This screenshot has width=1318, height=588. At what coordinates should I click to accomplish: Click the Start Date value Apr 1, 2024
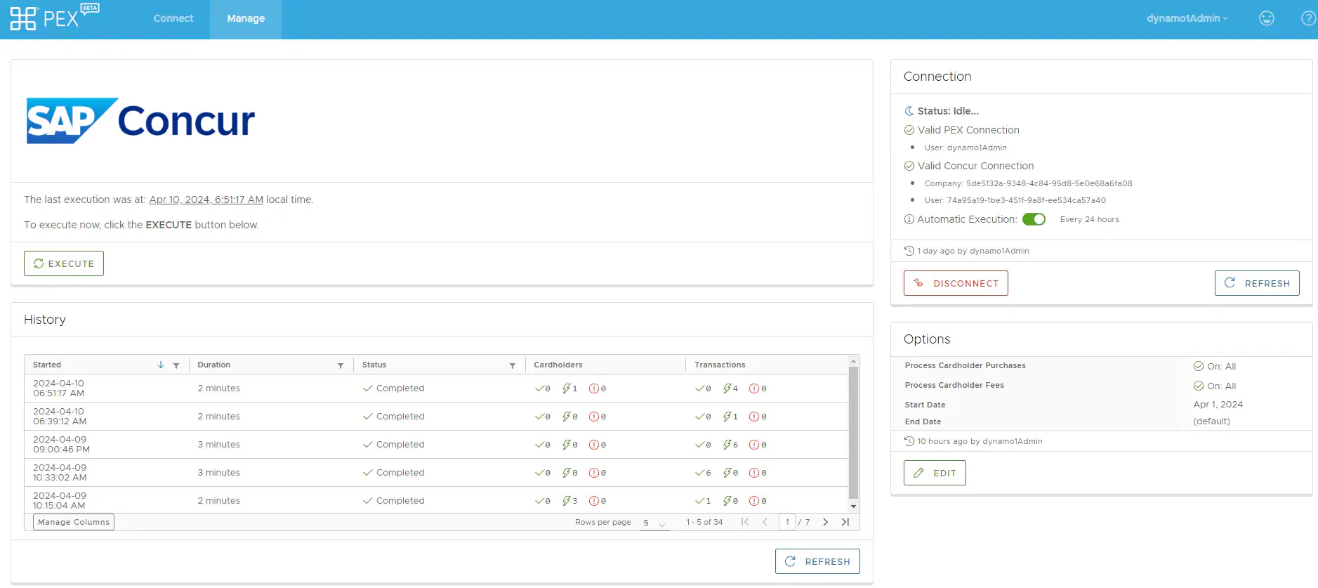[1218, 405]
